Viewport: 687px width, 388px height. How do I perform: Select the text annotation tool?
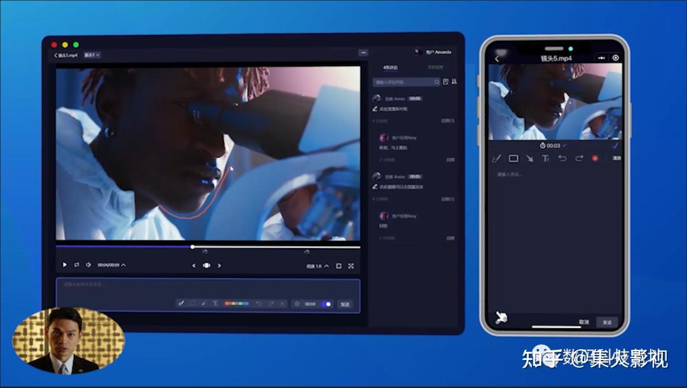pyautogui.click(x=216, y=304)
